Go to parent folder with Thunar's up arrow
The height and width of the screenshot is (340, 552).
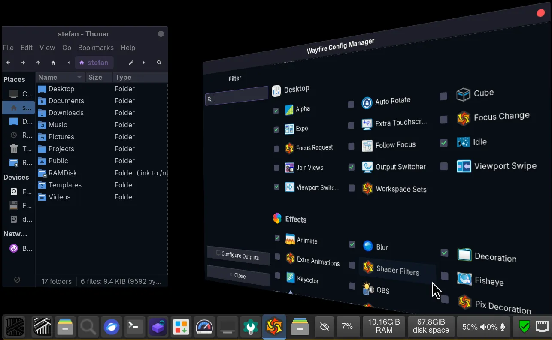coord(38,63)
